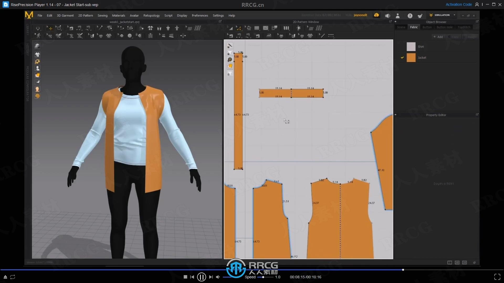
Task: Click the Simulate down-arrow tool
Action: (x=38, y=28)
